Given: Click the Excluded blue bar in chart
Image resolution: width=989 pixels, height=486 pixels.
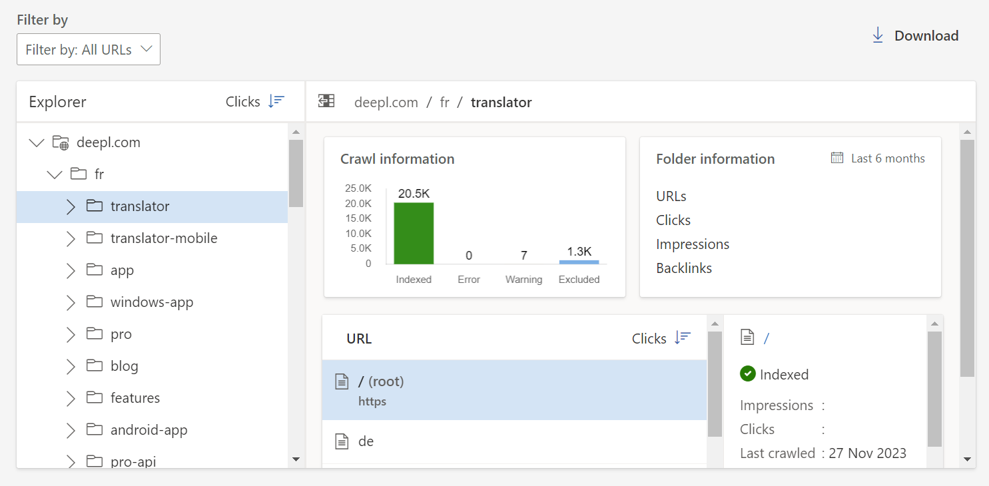Looking at the screenshot, I should (x=579, y=262).
